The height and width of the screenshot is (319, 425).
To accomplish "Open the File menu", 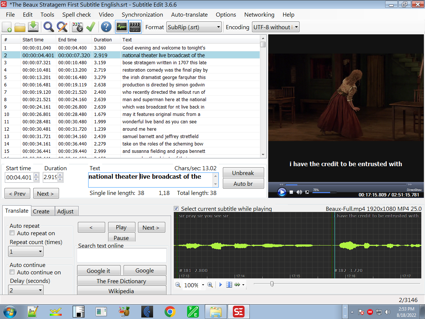I will click(x=10, y=15).
